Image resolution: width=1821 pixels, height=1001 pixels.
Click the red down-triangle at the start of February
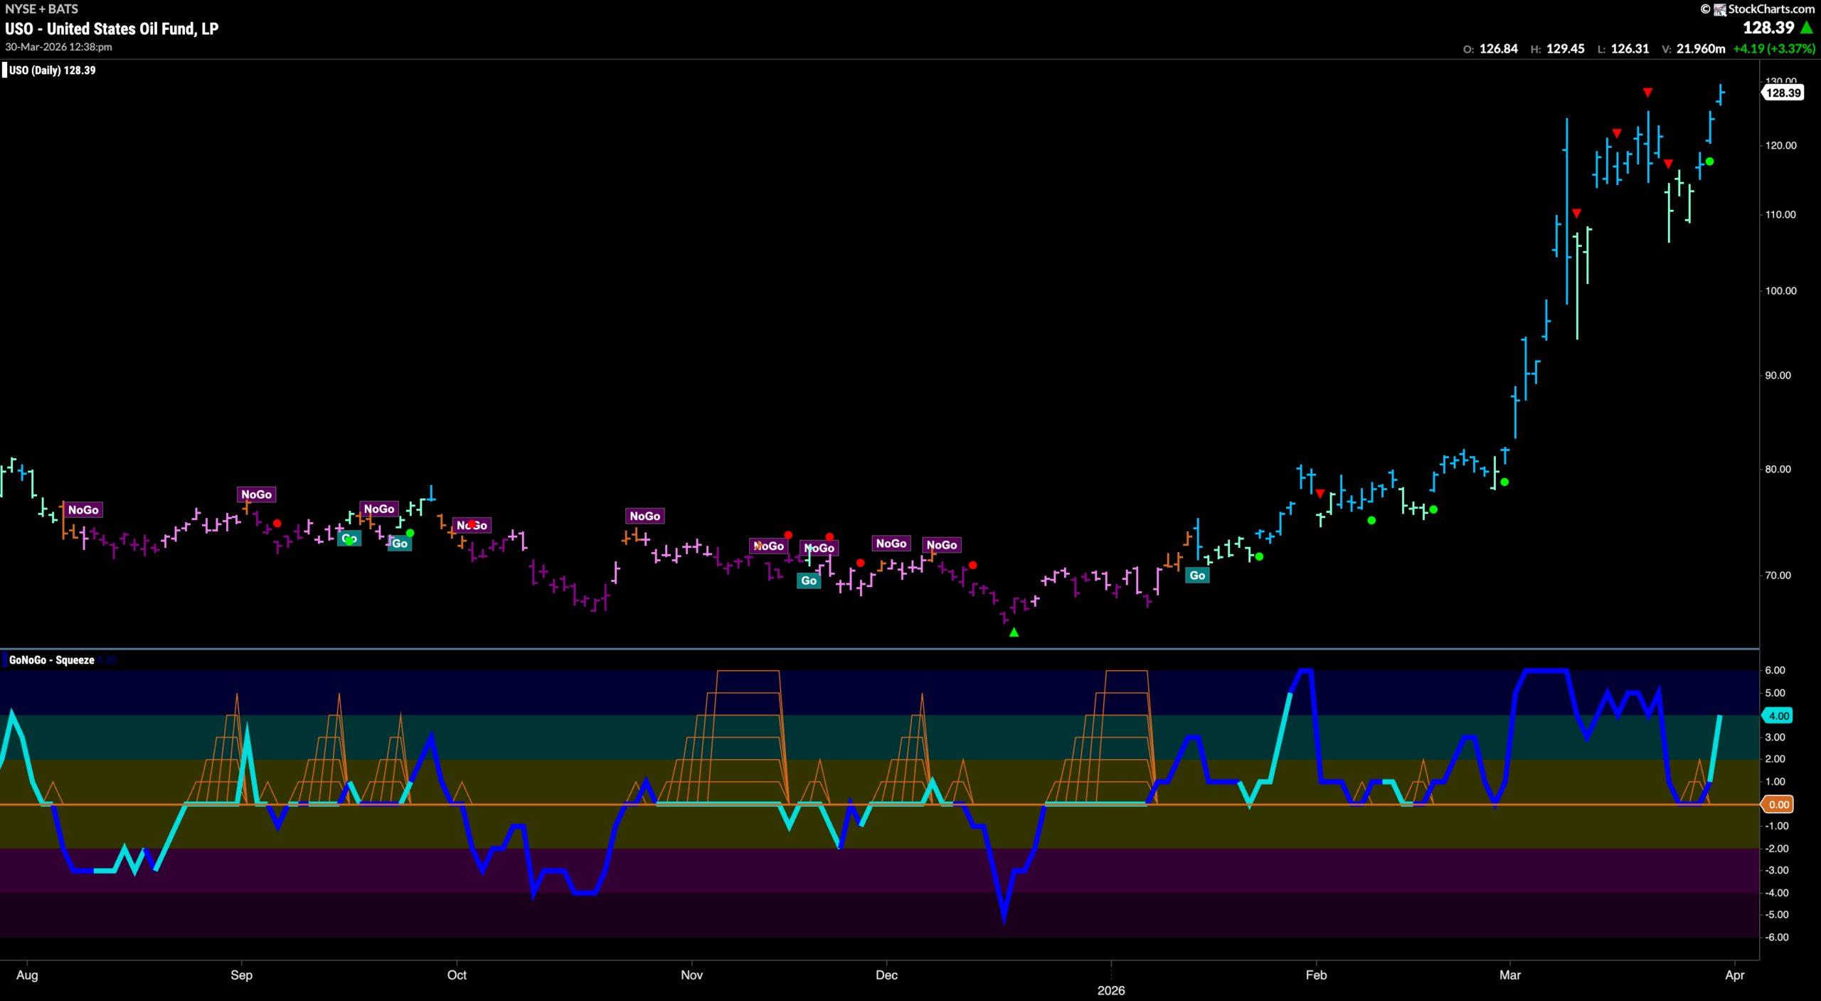coord(1320,493)
